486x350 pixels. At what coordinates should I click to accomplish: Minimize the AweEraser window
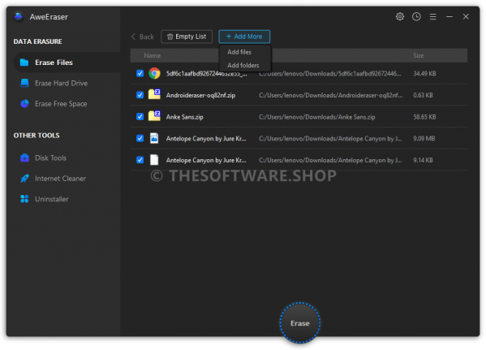pyautogui.click(x=449, y=16)
